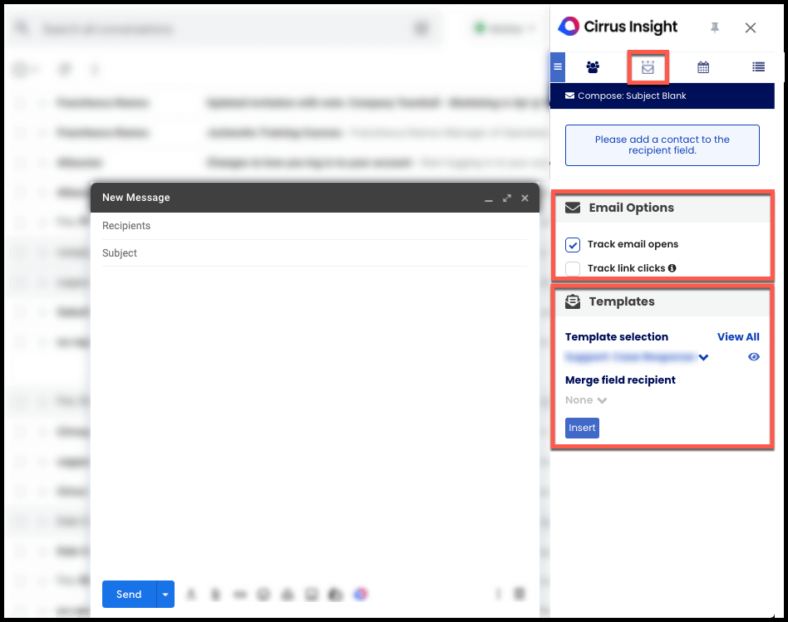Pin the Cirrus Insight panel
This screenshot has width=788, height=622.
pyautogui.click(x=714, y=27)
